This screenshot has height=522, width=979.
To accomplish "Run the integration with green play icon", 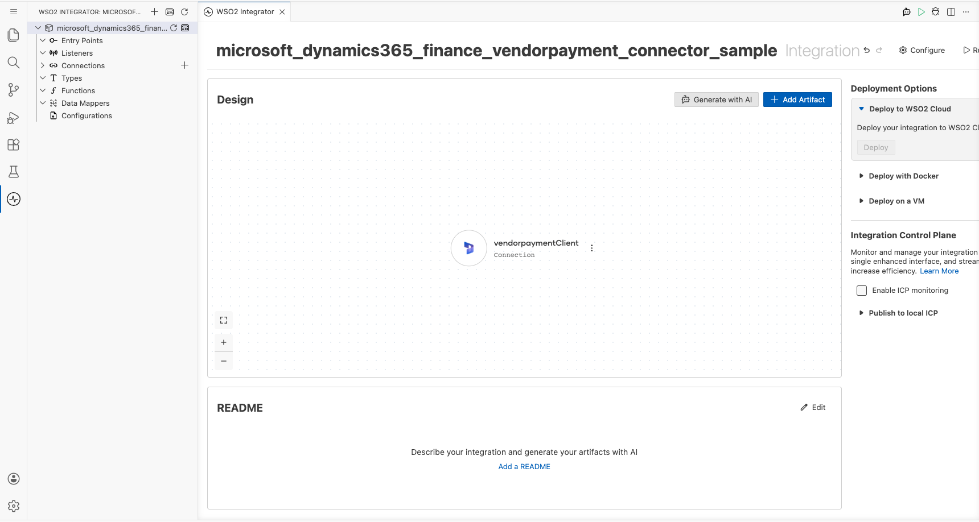I will pos(922,11).
